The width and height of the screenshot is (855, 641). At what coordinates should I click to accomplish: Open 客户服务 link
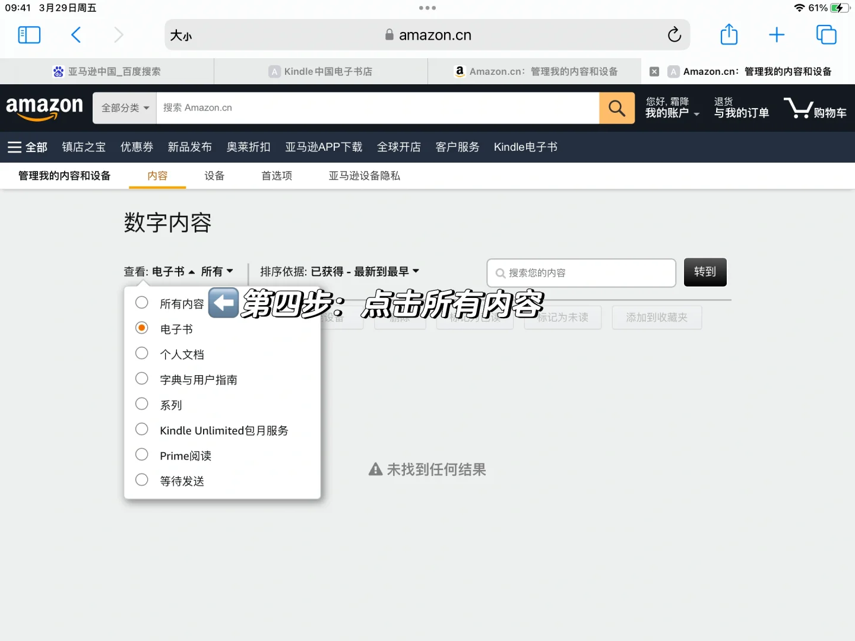point(457,147)
